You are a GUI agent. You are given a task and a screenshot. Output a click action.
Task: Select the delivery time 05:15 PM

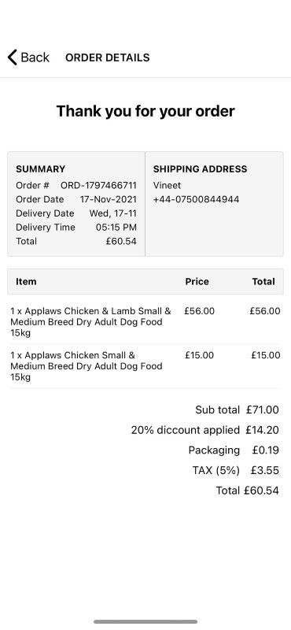tap(116, 228)
